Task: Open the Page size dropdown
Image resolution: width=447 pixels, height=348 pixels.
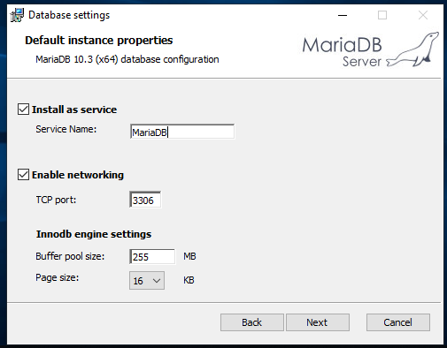Action: pos(147,281)
